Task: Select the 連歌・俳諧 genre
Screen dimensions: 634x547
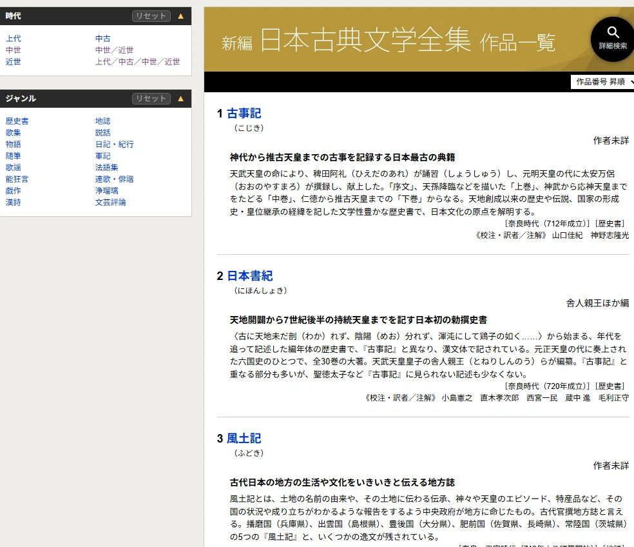Action: click(x=115, y=179)
